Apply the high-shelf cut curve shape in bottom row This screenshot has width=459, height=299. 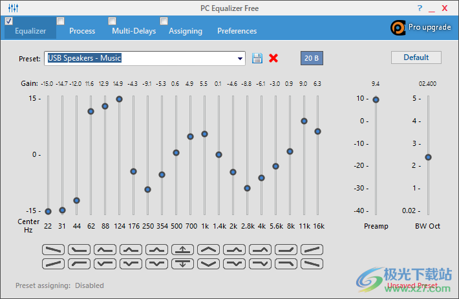(286, 264)
